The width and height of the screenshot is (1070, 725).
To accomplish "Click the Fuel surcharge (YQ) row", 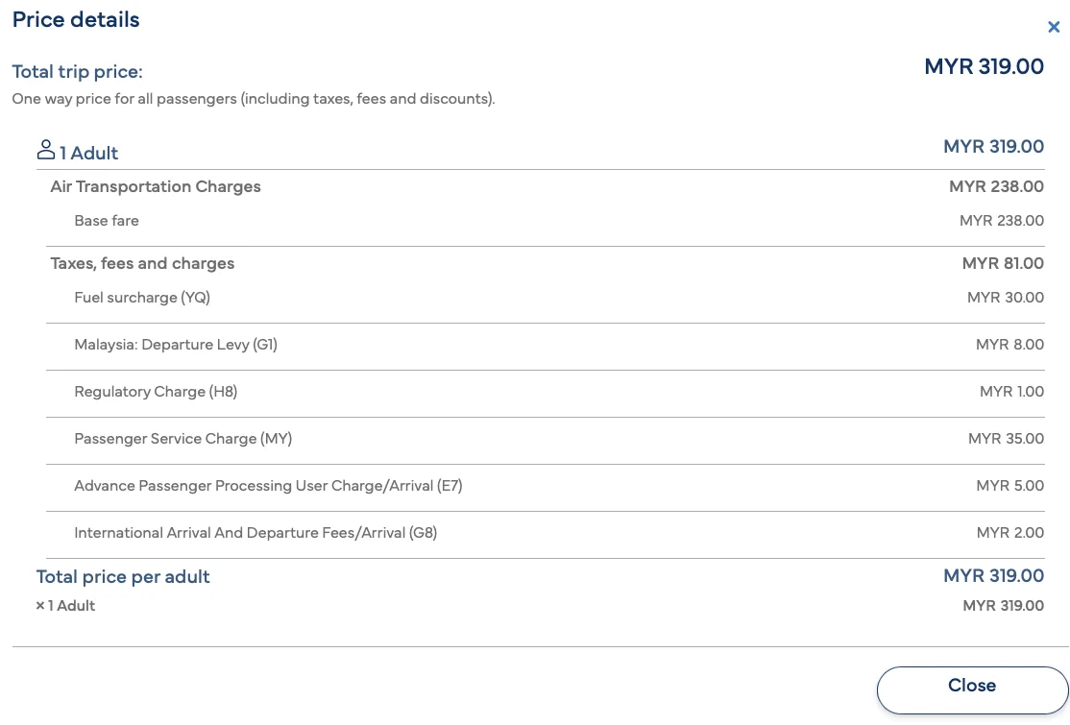I will pos(546,298).
